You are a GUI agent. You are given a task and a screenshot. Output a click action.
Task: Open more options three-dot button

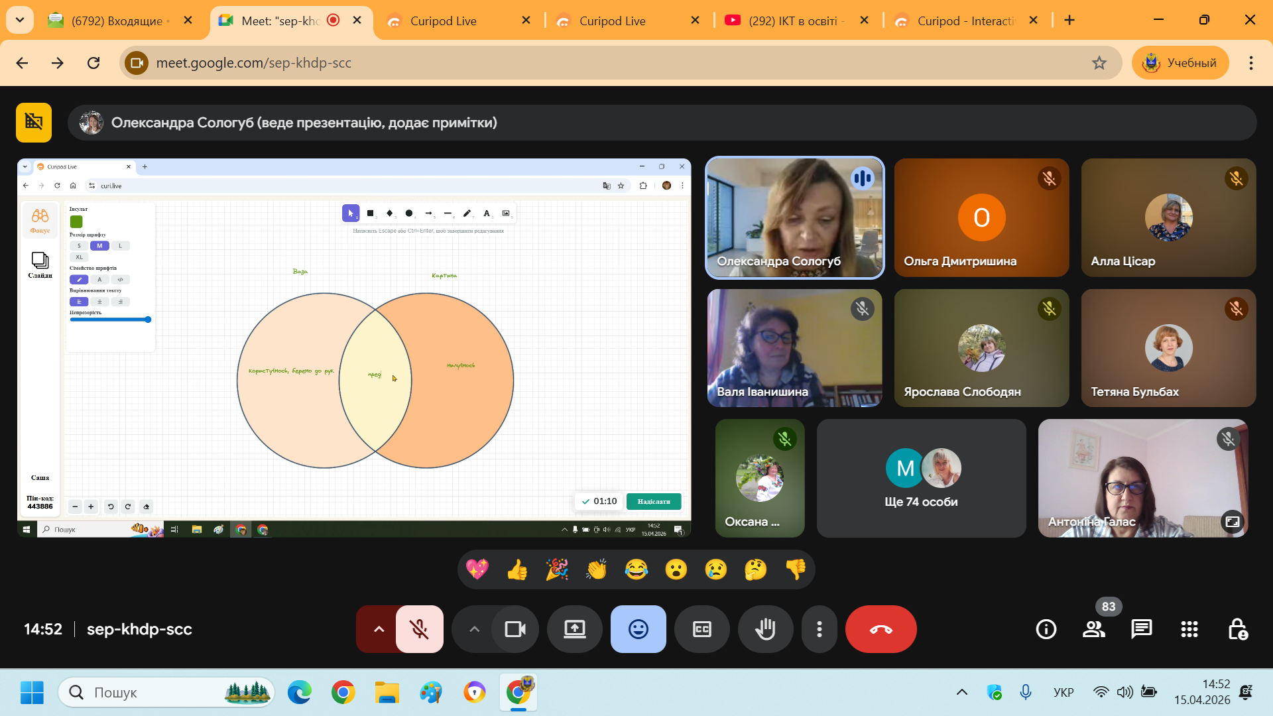pyautogui.click(x=819, y=629)
